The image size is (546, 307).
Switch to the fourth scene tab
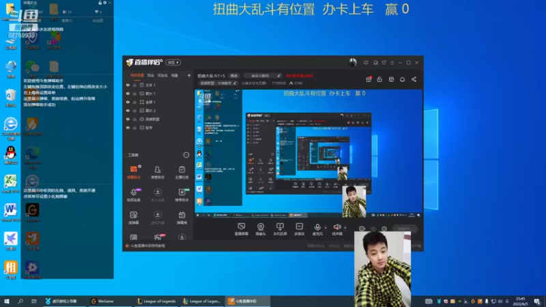(175, 75)
